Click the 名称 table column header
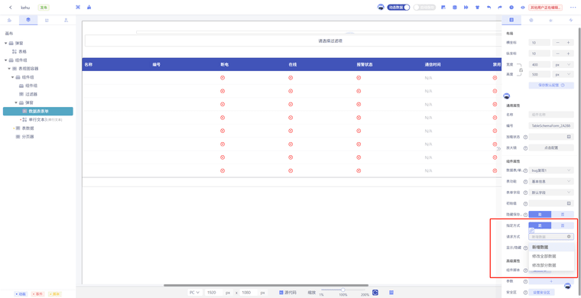 88,64
